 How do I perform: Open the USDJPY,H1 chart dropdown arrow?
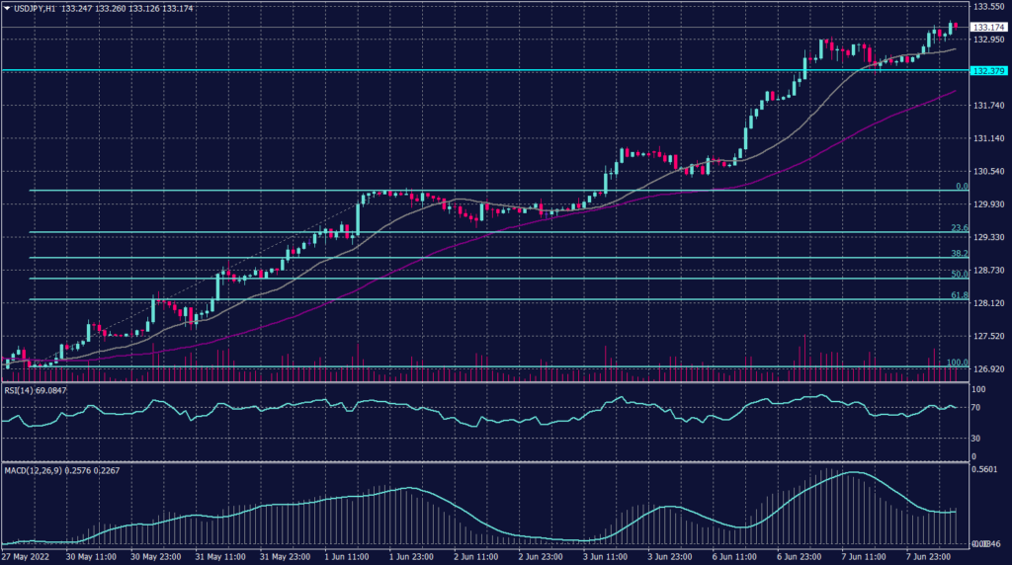(x=7, y=8)
